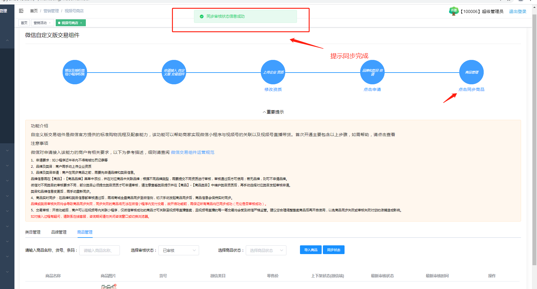This screenshot has height=289, width=537.
Task: Collapse the 重要提示 section
Action: (273, 112)
